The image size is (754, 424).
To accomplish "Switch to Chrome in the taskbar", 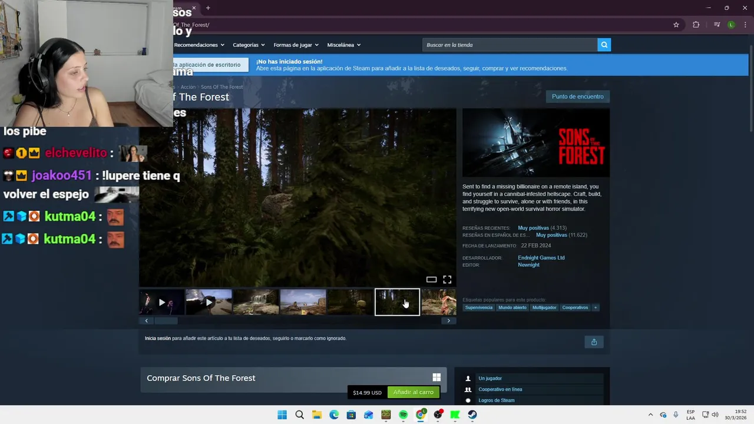I will [x=421, y=415].
